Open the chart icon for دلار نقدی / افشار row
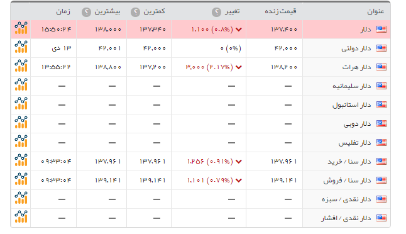Viewport: 406px width, 234px height. (21, 217)
